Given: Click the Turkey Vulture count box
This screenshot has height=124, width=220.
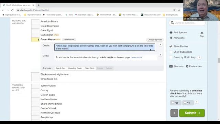Looking at the screenshot, I should pyautogui.click(x=35, y=86).
